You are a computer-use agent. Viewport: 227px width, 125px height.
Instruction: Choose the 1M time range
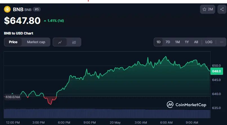tap(177, 42)
